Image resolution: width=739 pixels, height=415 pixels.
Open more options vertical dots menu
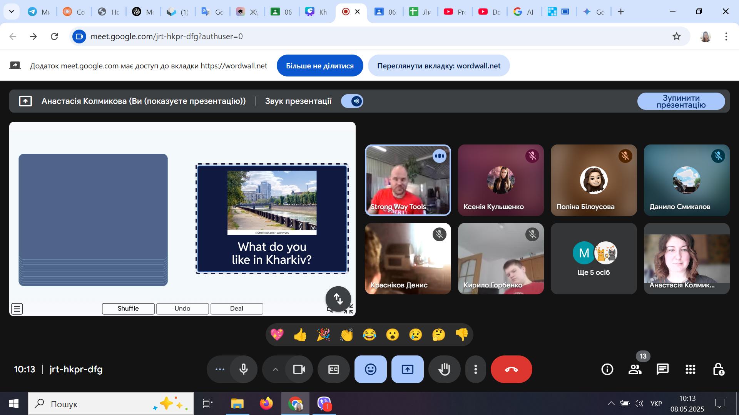tap(476, 369)
